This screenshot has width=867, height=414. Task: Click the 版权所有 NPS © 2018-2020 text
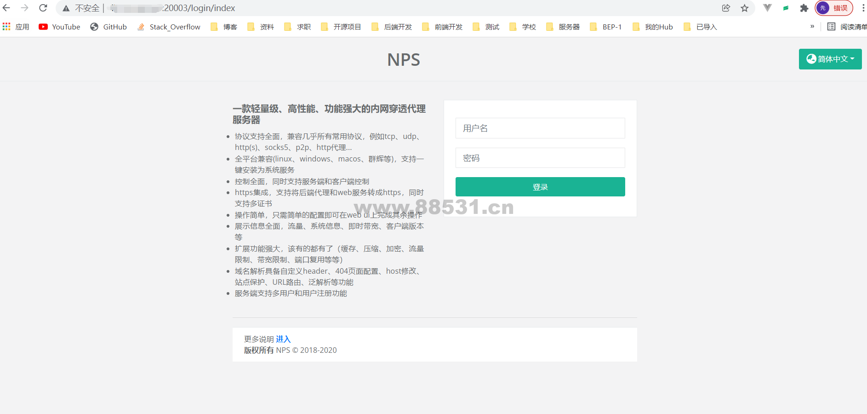tap(290, 350)
